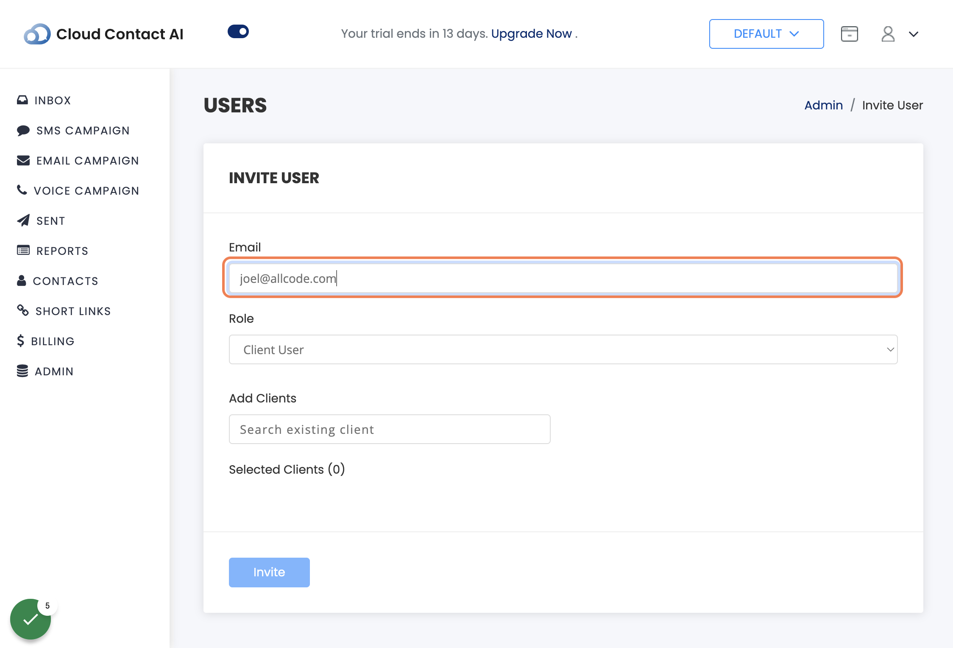953x648 pixels.
Task: Open CONTACTS page
Action: click(66, 281)
